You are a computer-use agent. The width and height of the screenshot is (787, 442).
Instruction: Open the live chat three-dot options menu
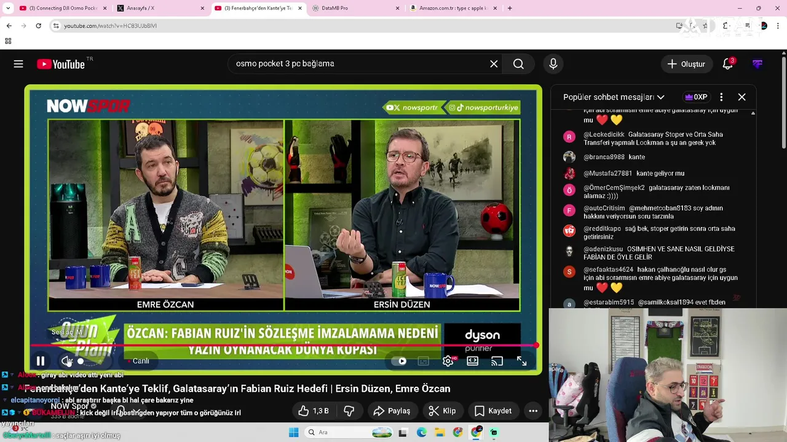[721, 97]
